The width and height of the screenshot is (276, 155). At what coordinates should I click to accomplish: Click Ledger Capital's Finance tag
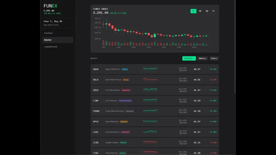click(123, 143)
